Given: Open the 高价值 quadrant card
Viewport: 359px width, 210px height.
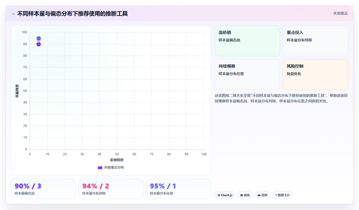Looking at the screenshot, I should (247, 41).
